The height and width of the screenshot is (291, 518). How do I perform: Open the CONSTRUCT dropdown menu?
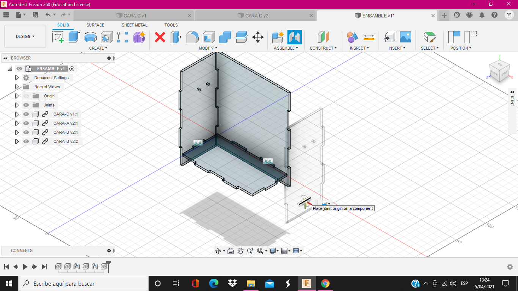pos(323,48)
